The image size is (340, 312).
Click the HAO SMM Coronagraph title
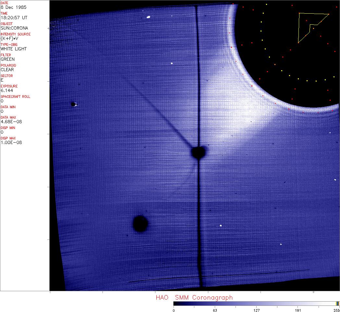tap(194, 297)
